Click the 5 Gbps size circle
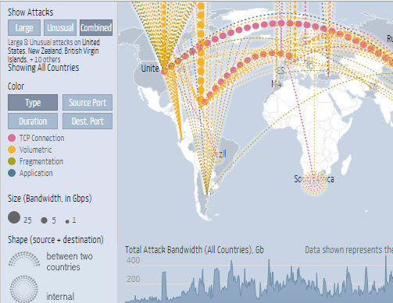This screenshot has width=393, height=303. click(x=44, y=220)
